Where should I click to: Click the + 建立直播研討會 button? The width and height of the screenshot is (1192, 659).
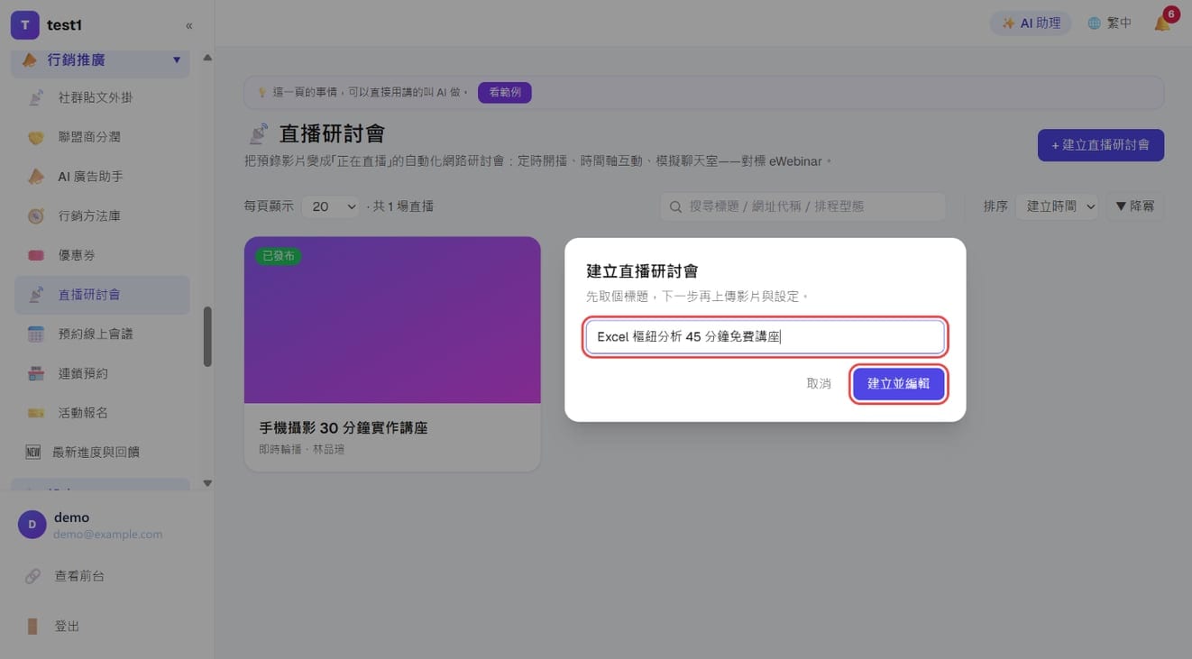click(x=1100, y=145)
